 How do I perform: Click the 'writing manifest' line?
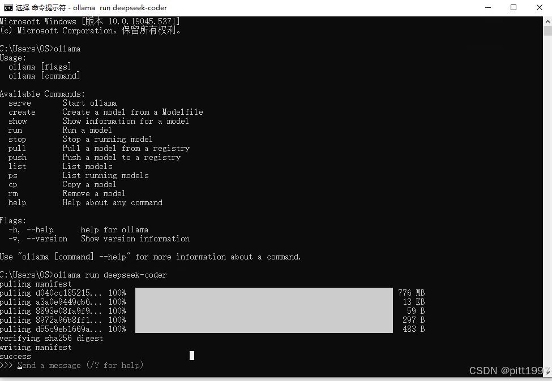point(36,347)
